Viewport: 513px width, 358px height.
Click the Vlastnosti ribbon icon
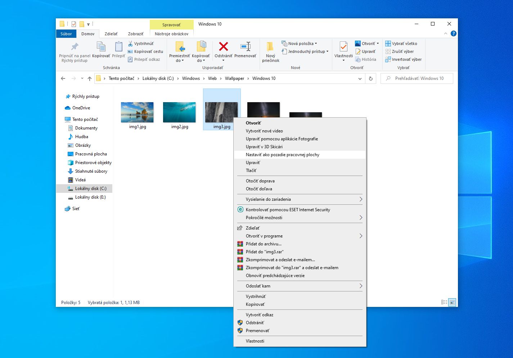tap(343, 47)
